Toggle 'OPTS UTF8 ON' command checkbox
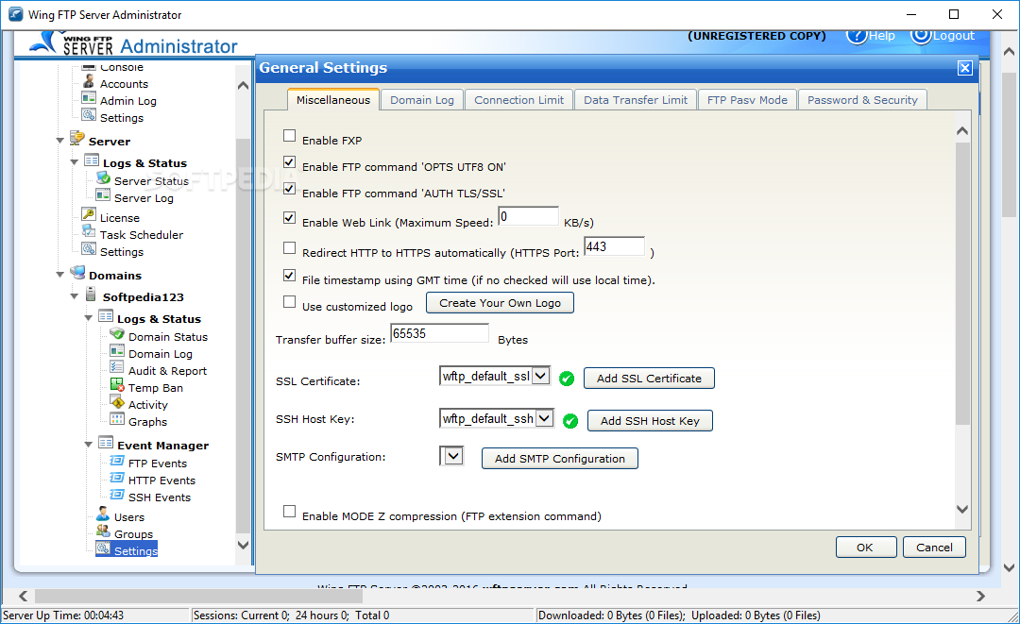 (290, 162)
